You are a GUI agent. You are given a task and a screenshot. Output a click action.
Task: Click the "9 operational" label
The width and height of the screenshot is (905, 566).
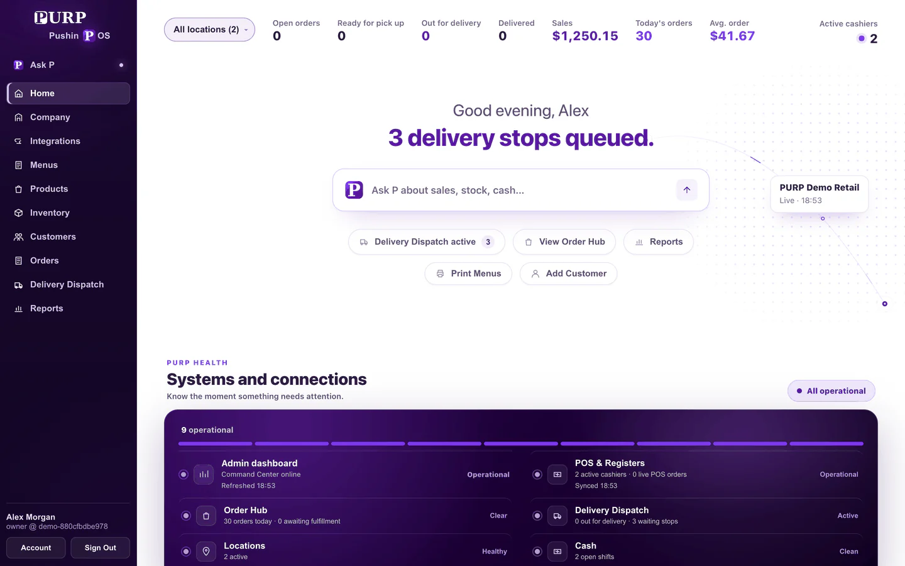[207, 430]
